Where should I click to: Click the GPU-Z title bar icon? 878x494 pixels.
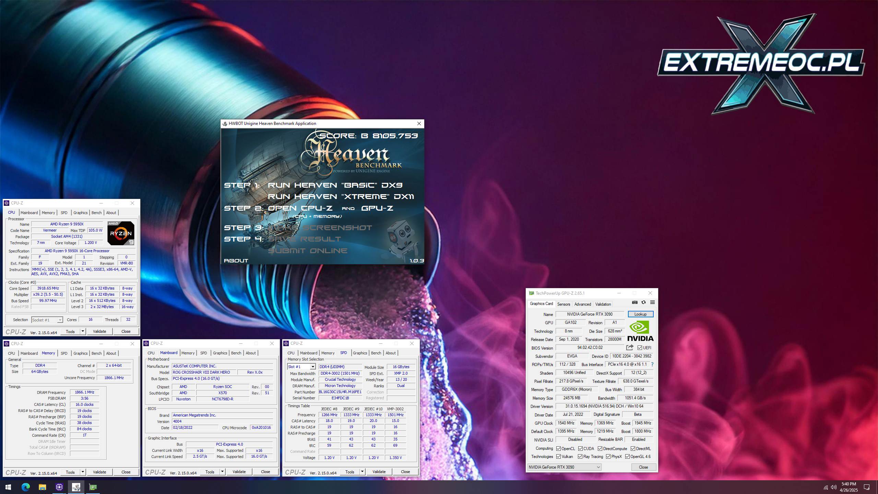531,293
